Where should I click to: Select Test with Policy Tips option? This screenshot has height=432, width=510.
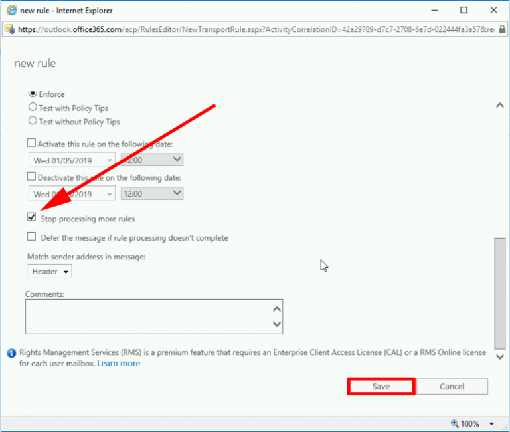pos(32,108)
